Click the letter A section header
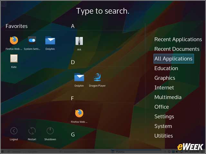 click(73, 26)
